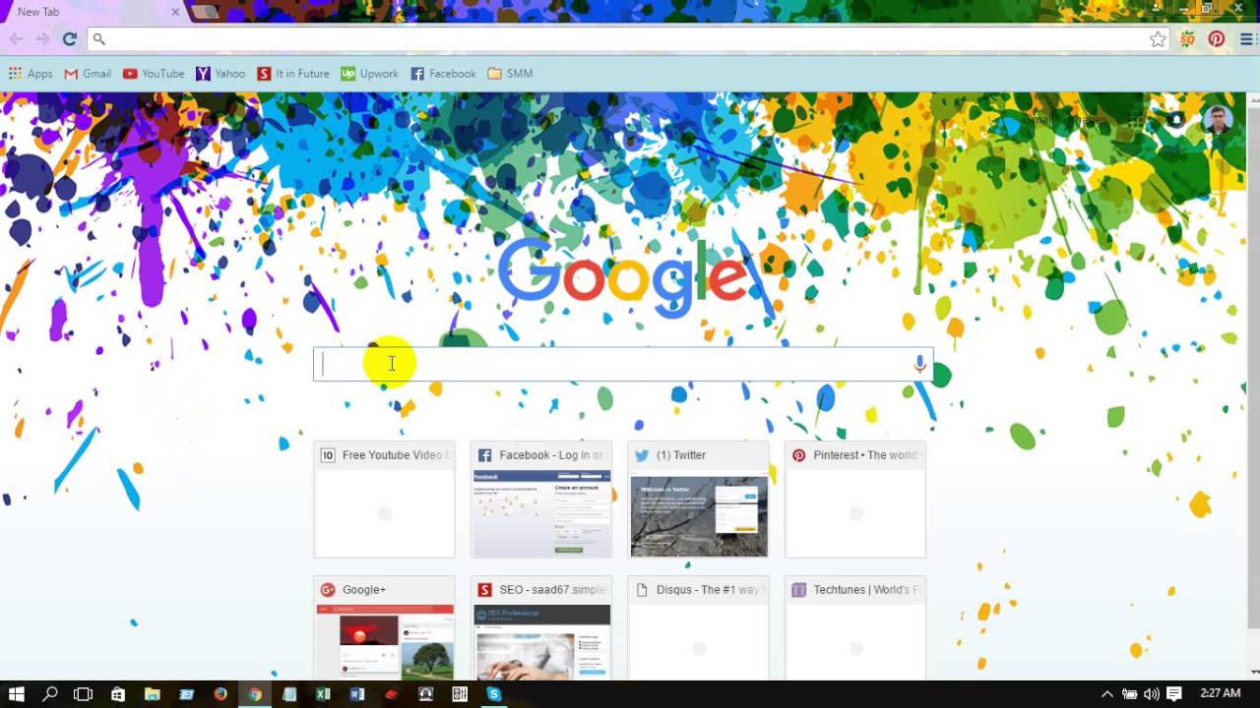1260x708 pixels.
Task: Open Google notifications bell
Action: pos(1175,120)
